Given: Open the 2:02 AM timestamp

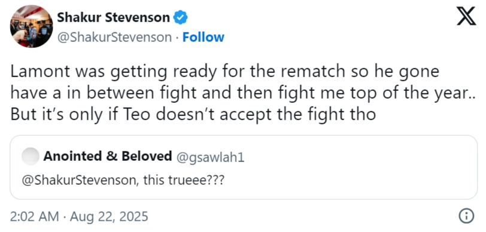Looking at the screenshot, I should (34, 216).
